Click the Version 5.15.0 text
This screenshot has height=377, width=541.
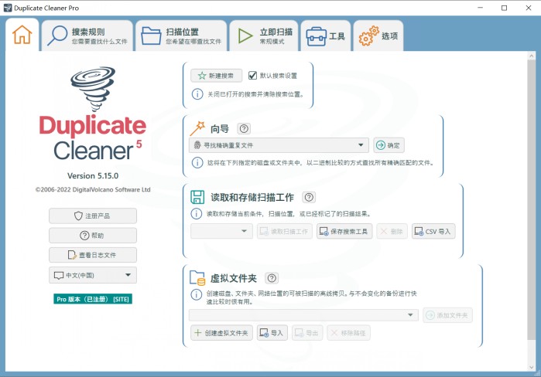pos(93,175)
